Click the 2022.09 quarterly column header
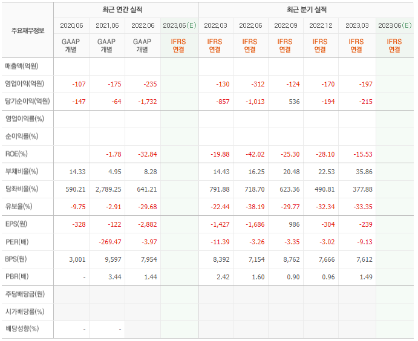The height and width of the screenshot is (341, 418). point(286,25)
